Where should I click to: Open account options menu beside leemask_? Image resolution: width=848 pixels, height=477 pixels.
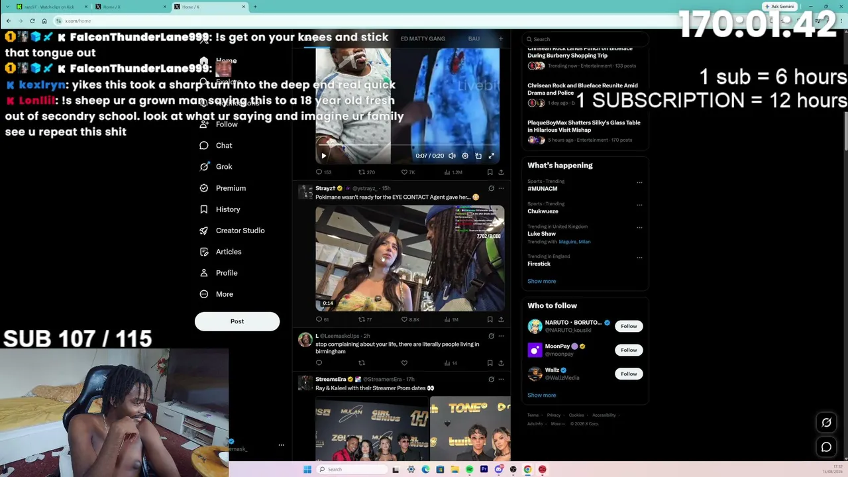(281, 445)
